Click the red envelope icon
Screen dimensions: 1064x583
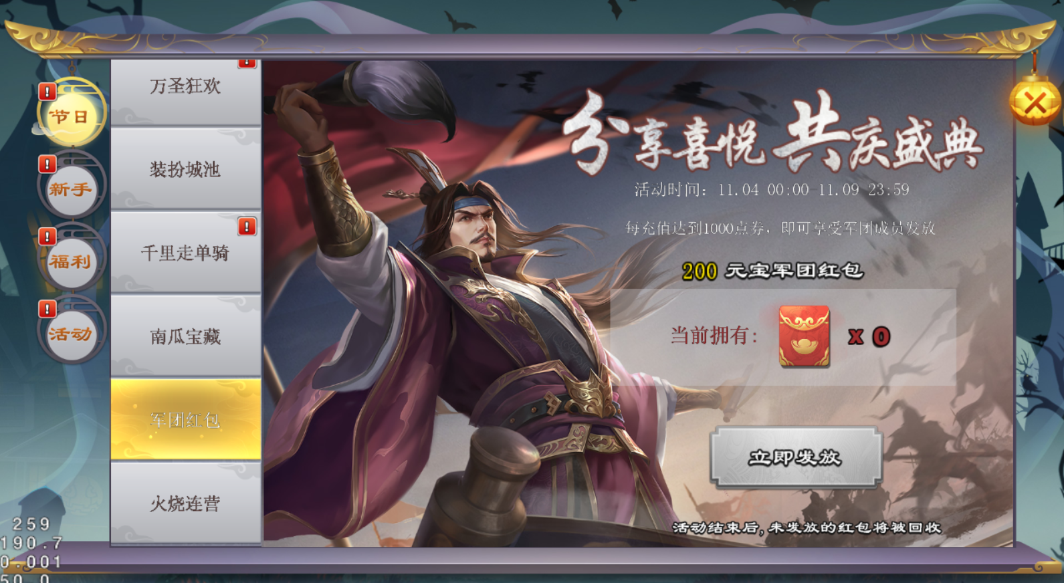(804, 336)
